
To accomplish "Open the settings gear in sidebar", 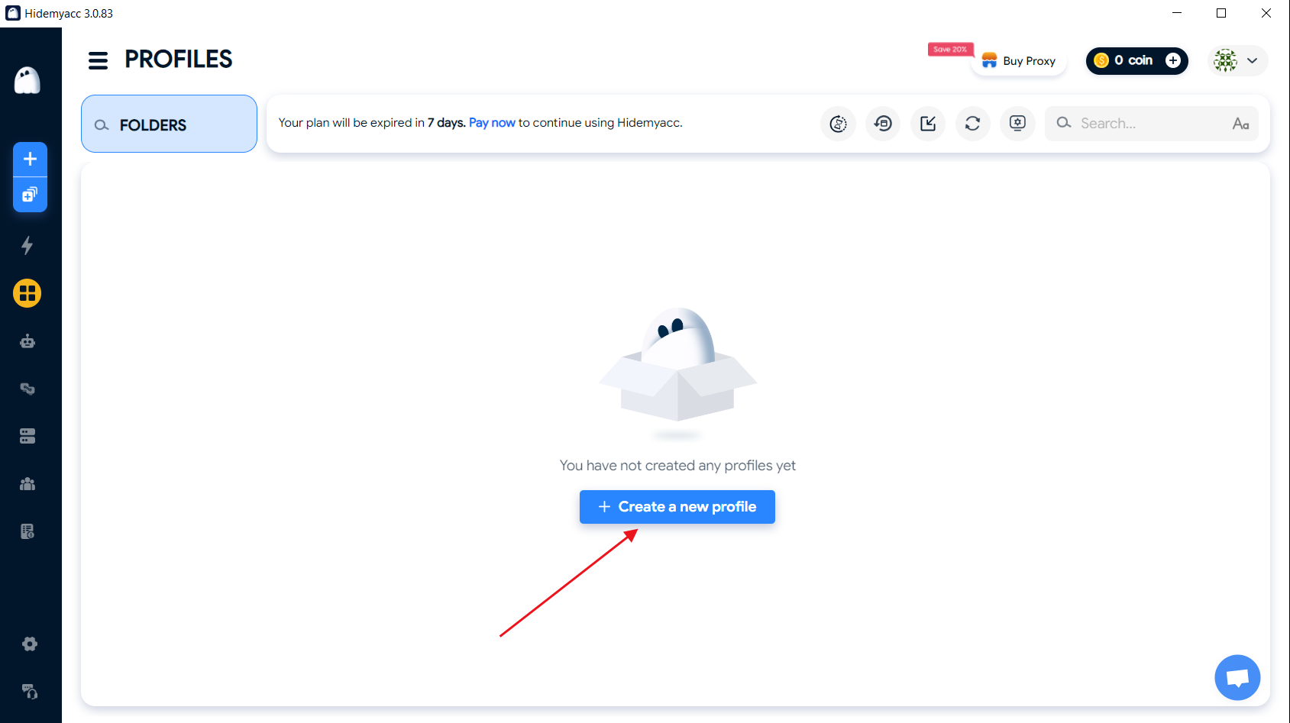I will pos(29,644).
